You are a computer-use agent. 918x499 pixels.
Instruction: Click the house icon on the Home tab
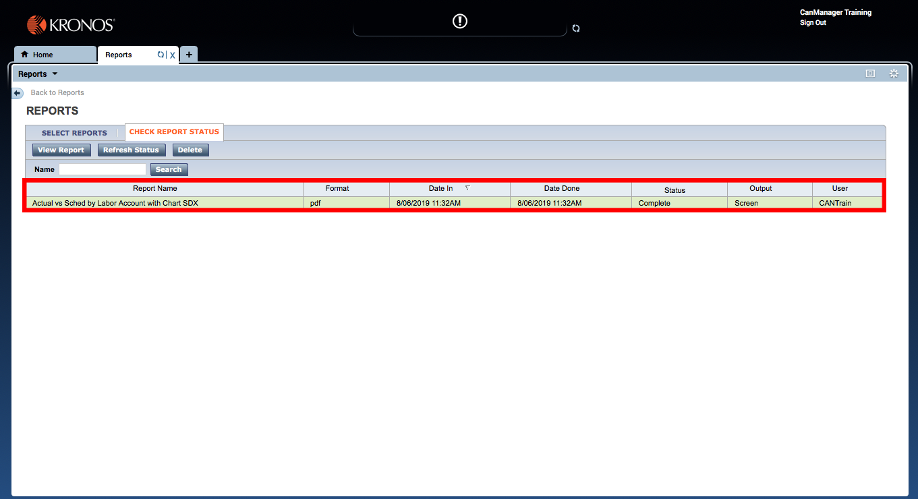[x=24, y=54]
